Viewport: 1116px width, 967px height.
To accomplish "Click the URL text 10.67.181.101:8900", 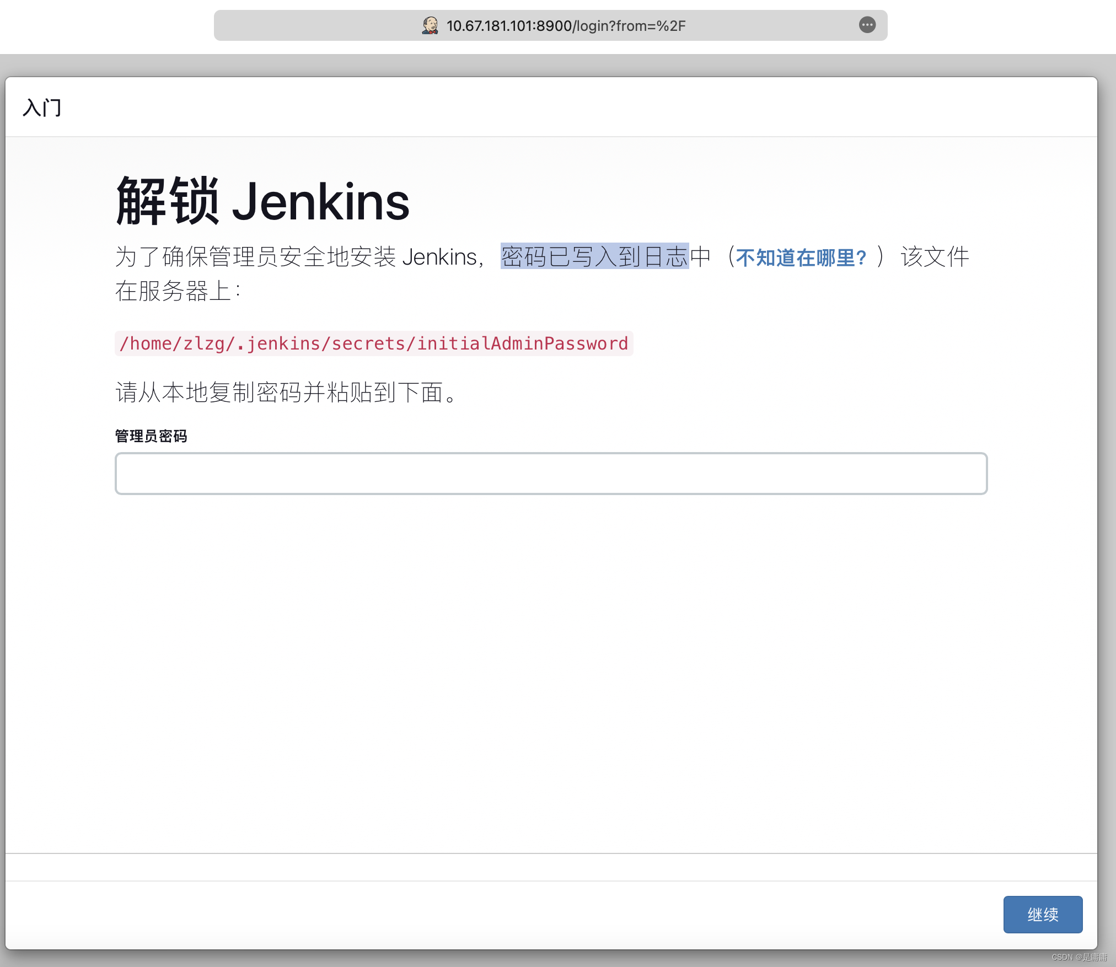I will [508, 26].
